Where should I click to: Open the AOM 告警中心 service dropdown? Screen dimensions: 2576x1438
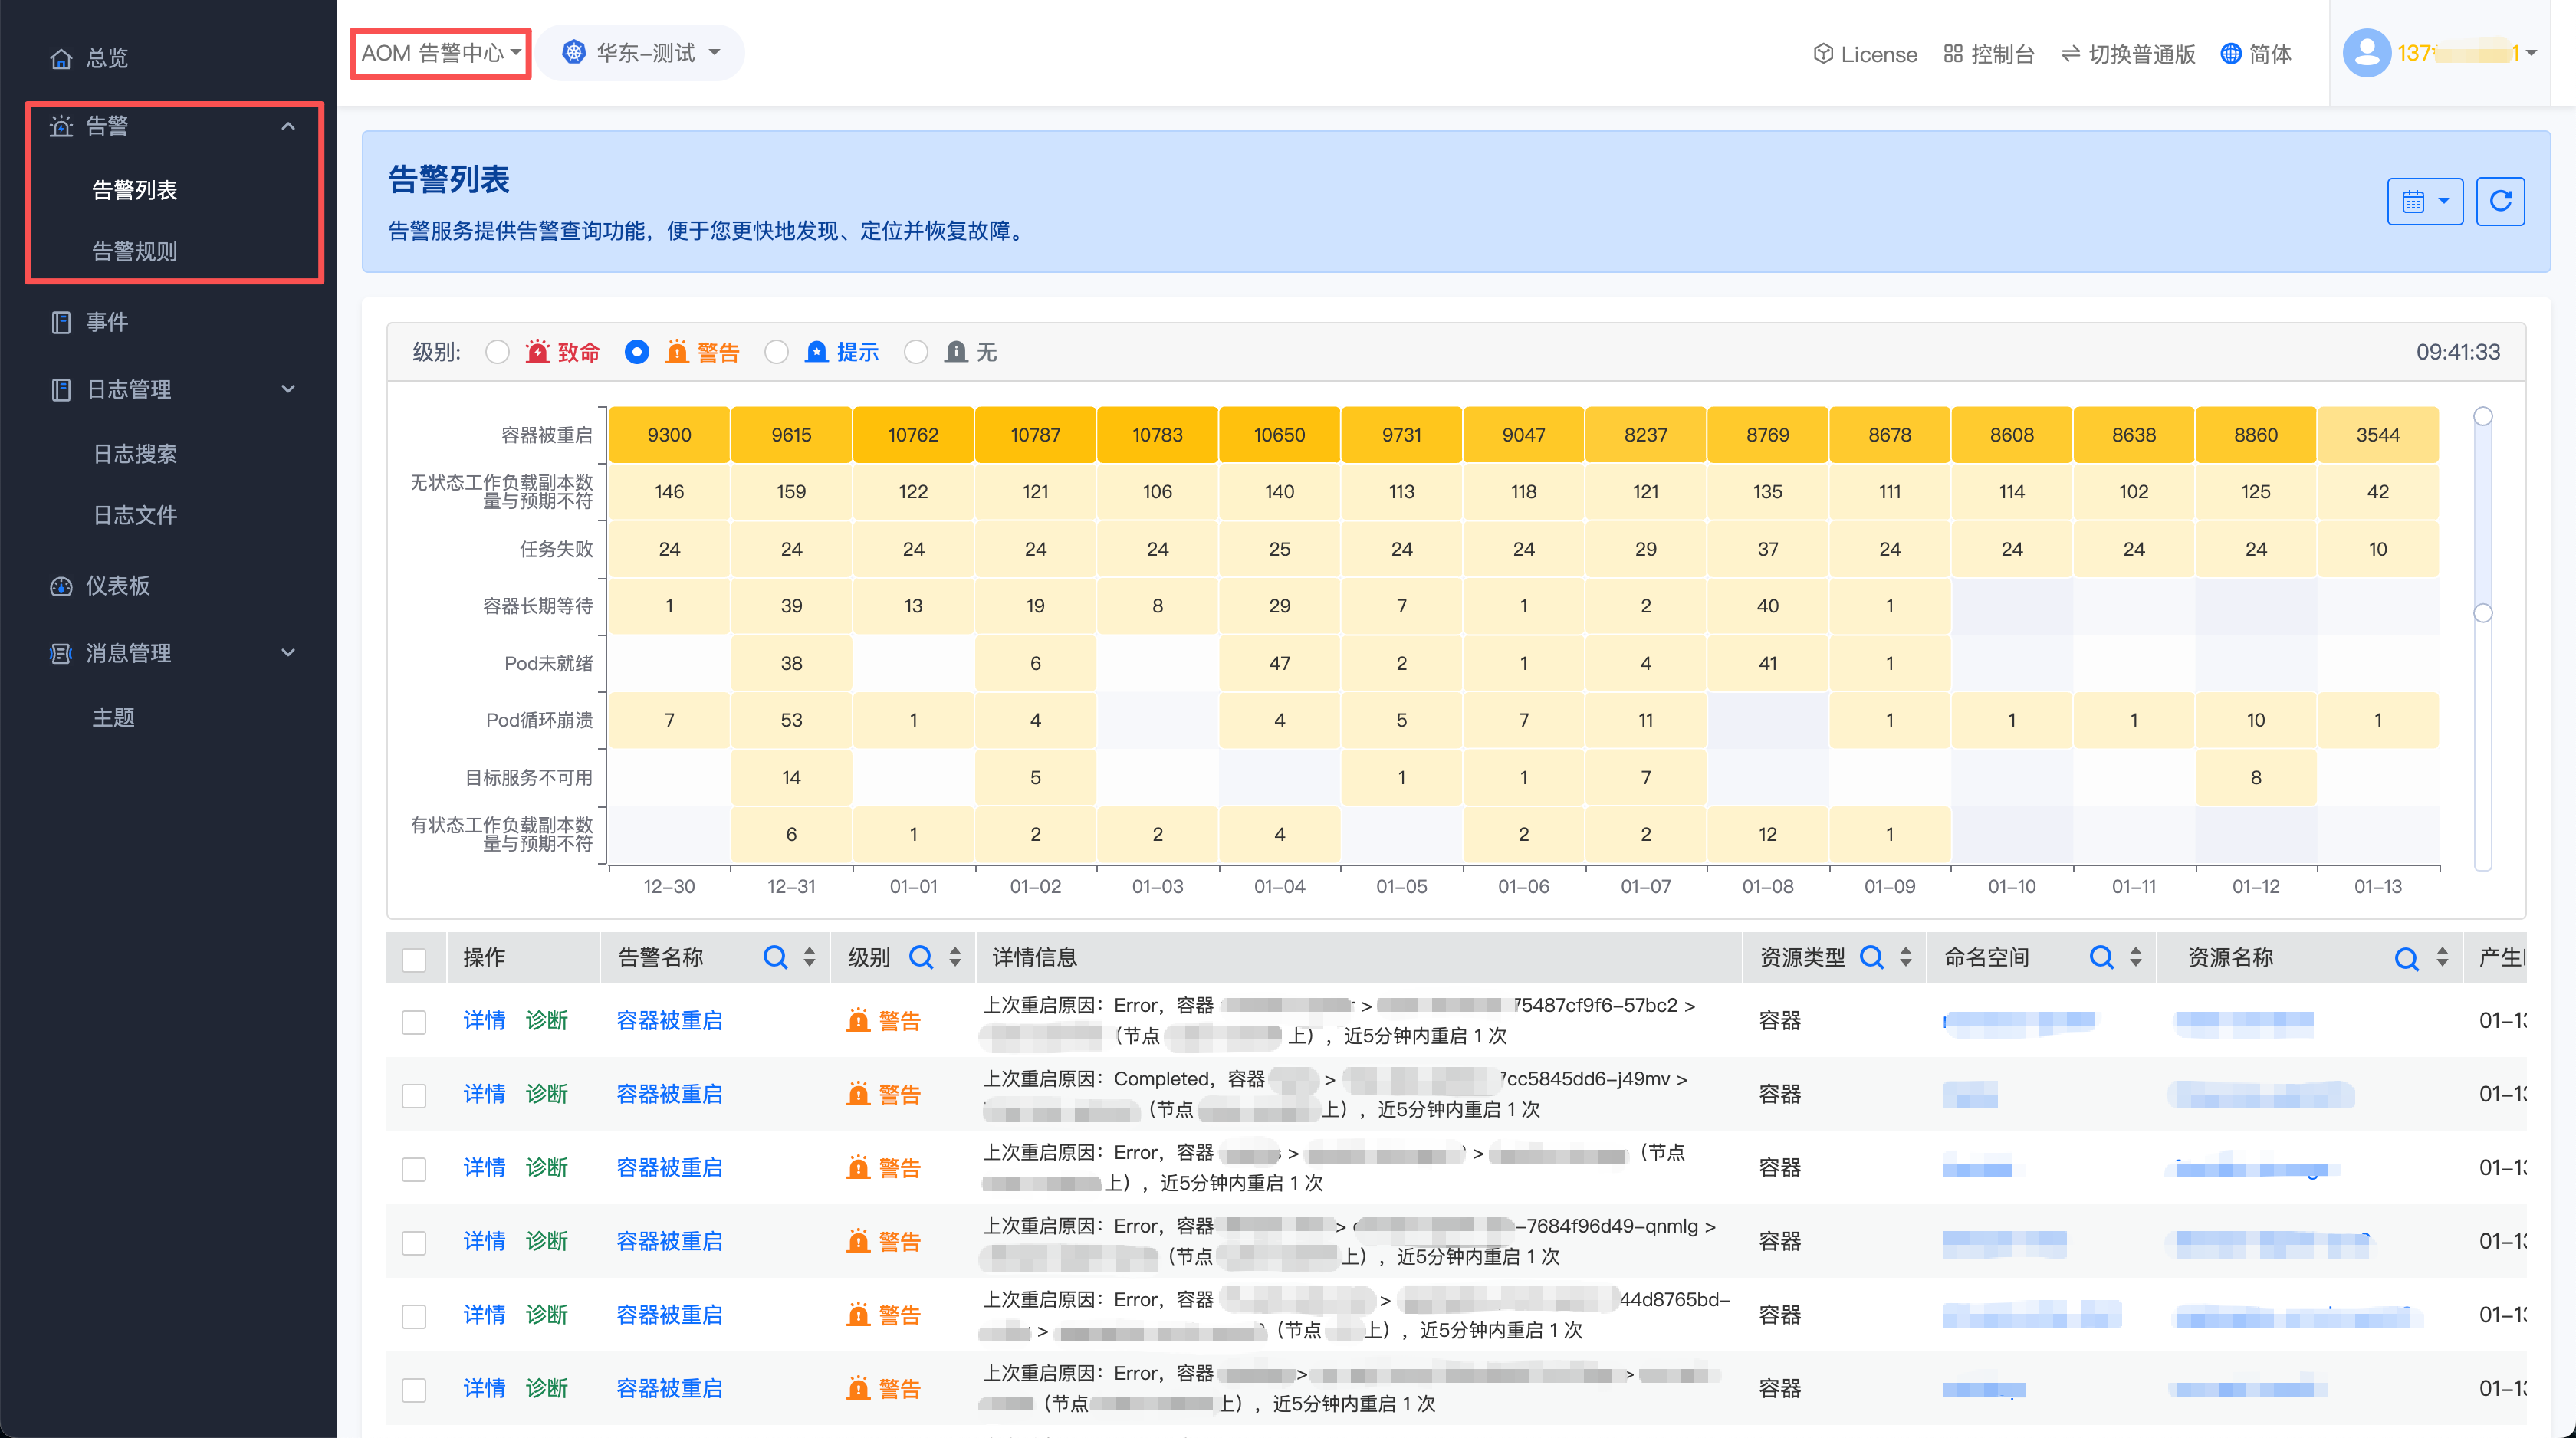[440, 53]
